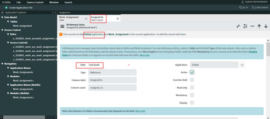270x119 pixels.
Task: Open the Dictionary Entry hamburger menu
Action: [x=62, y=26]
